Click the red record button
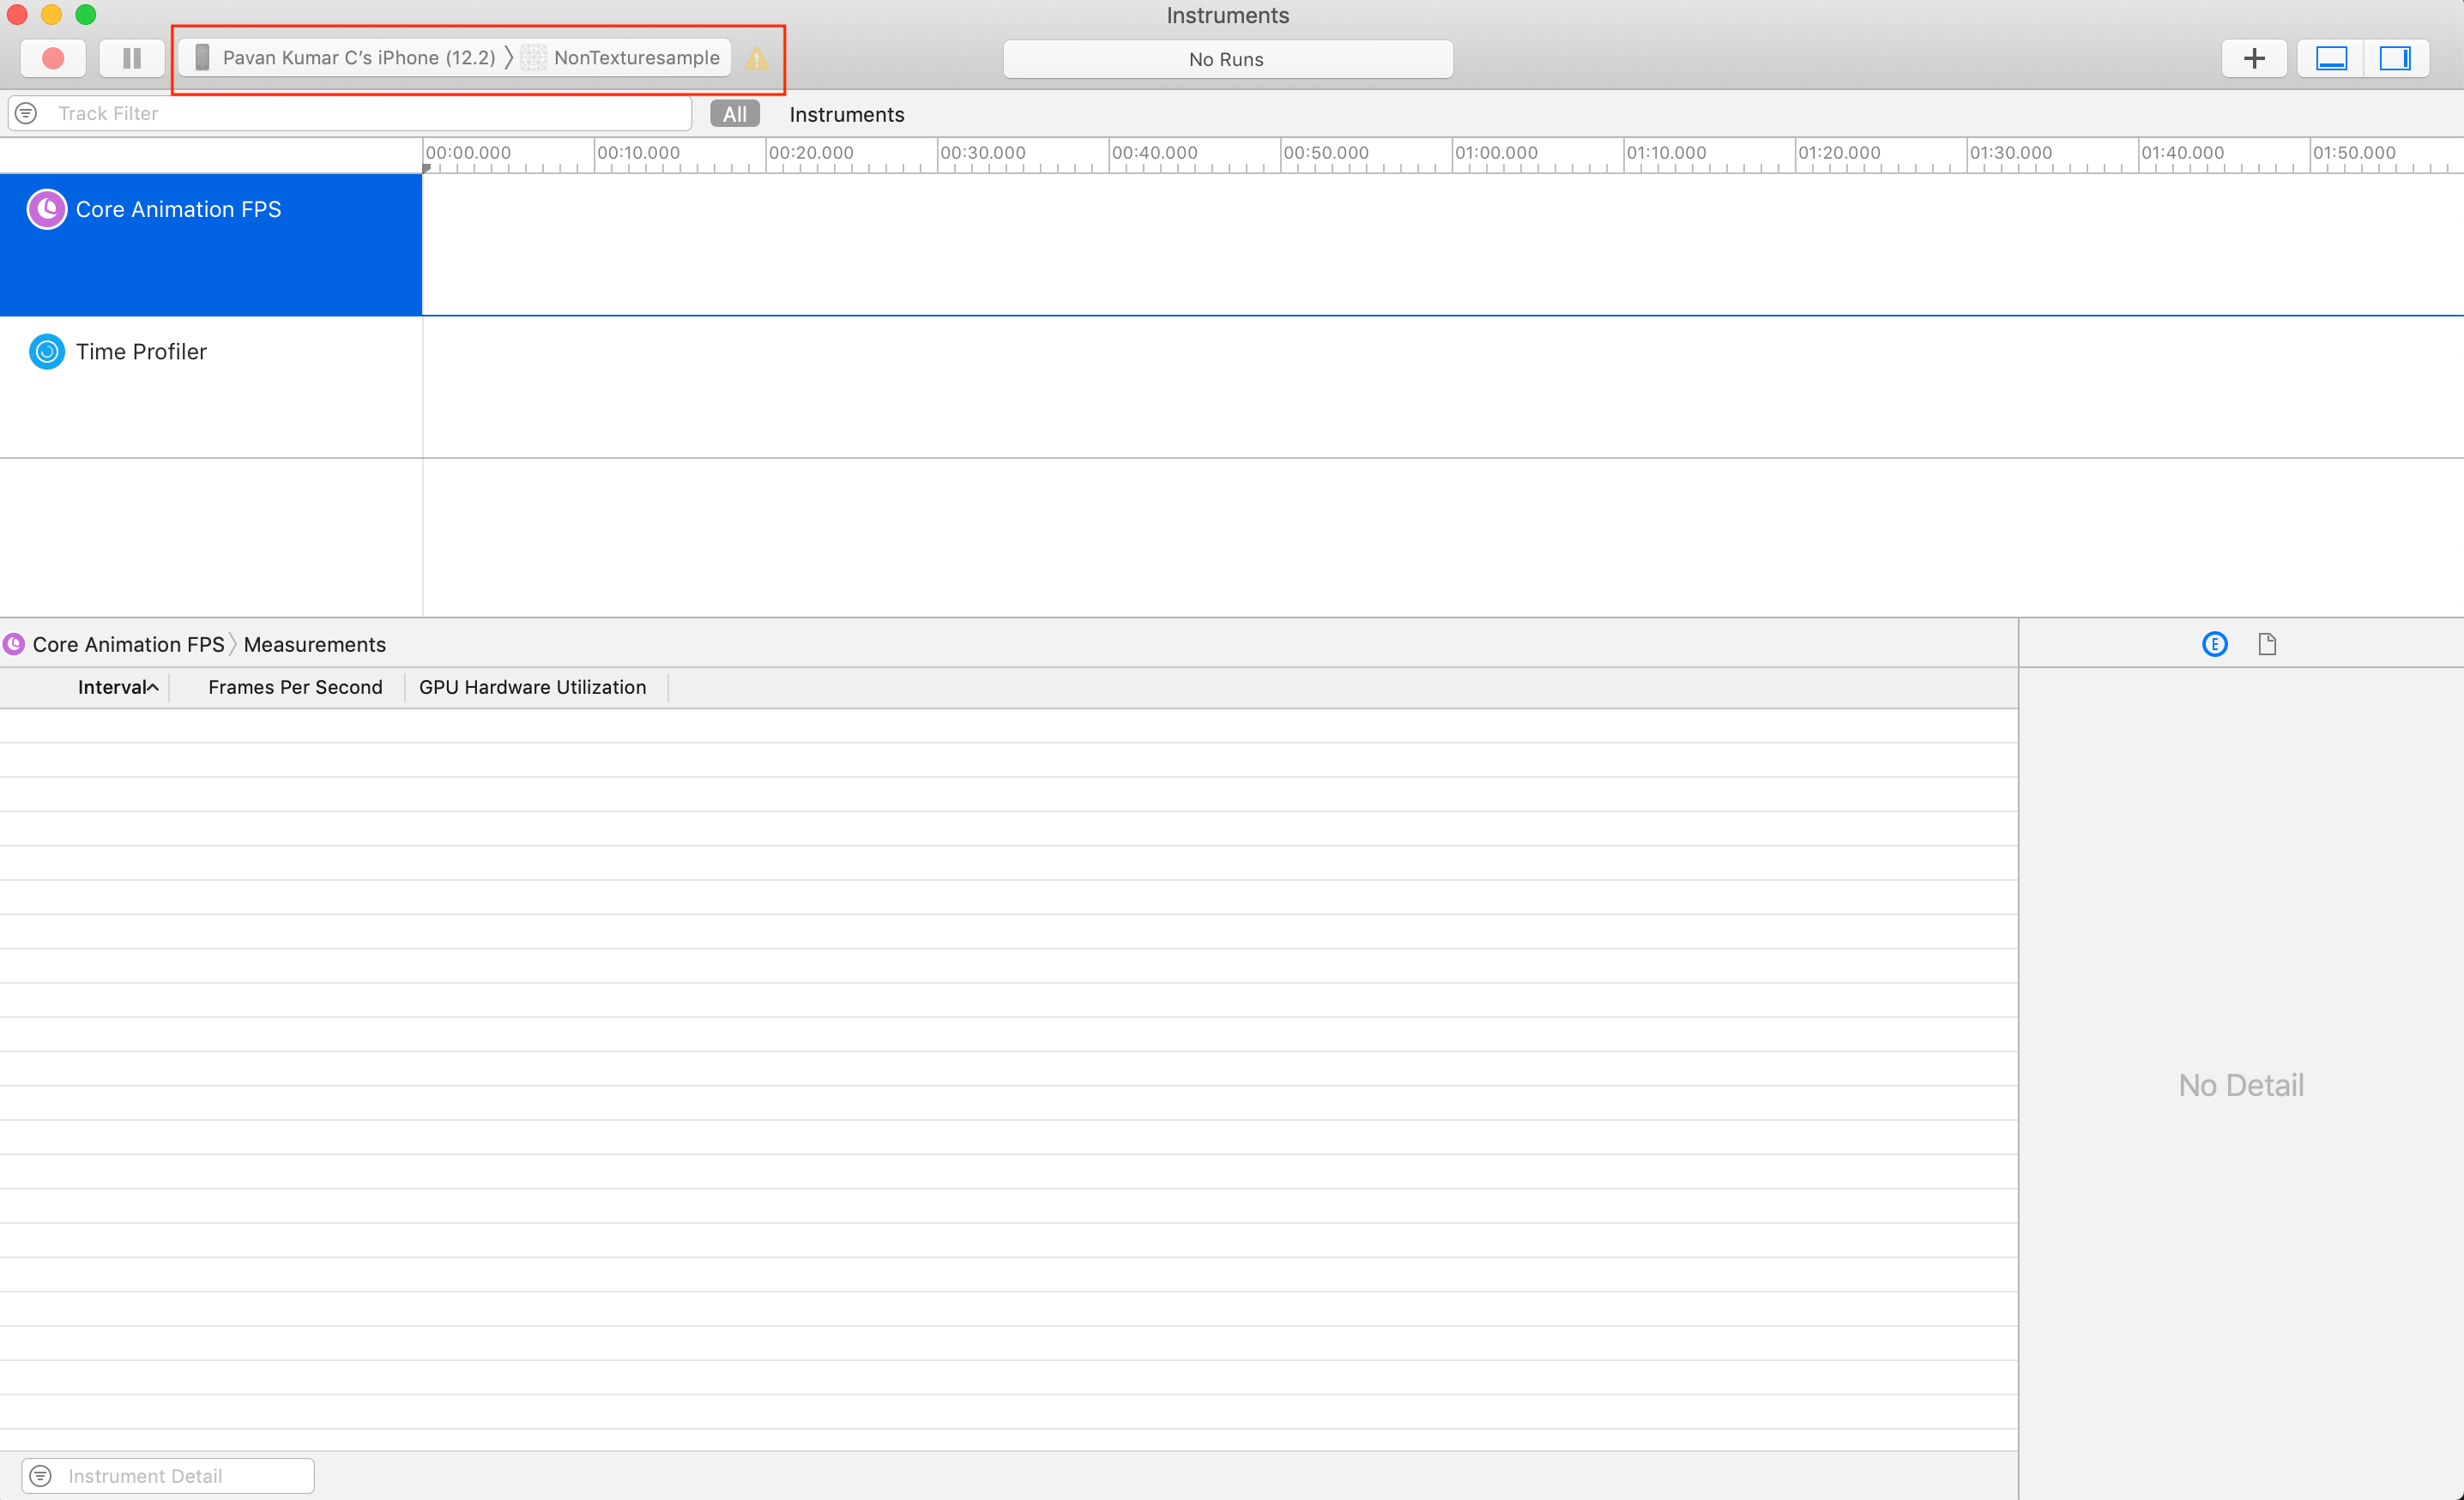This screenshot has height=1500, width=2464. point(53,58)
